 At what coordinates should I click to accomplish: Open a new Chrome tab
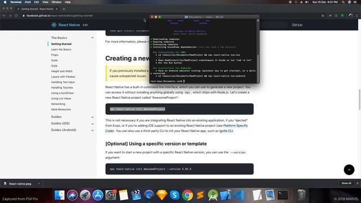(64, 9)
